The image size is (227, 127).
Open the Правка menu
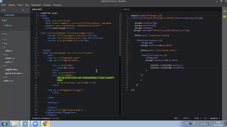point(12,5)
